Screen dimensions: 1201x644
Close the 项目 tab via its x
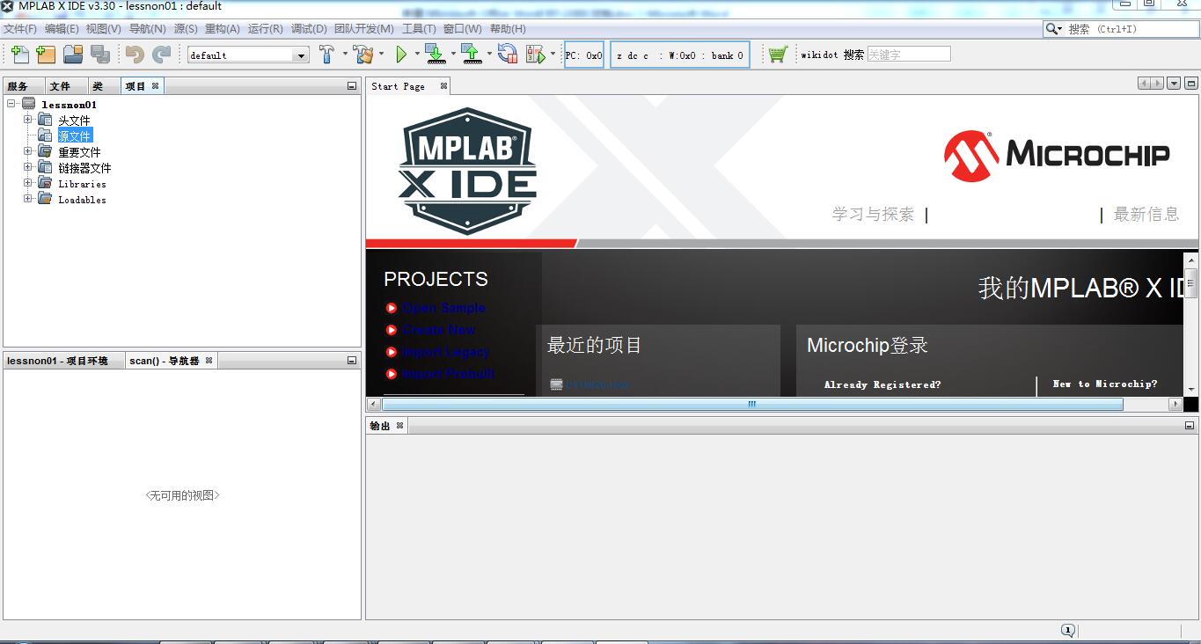tap(156, 86)
